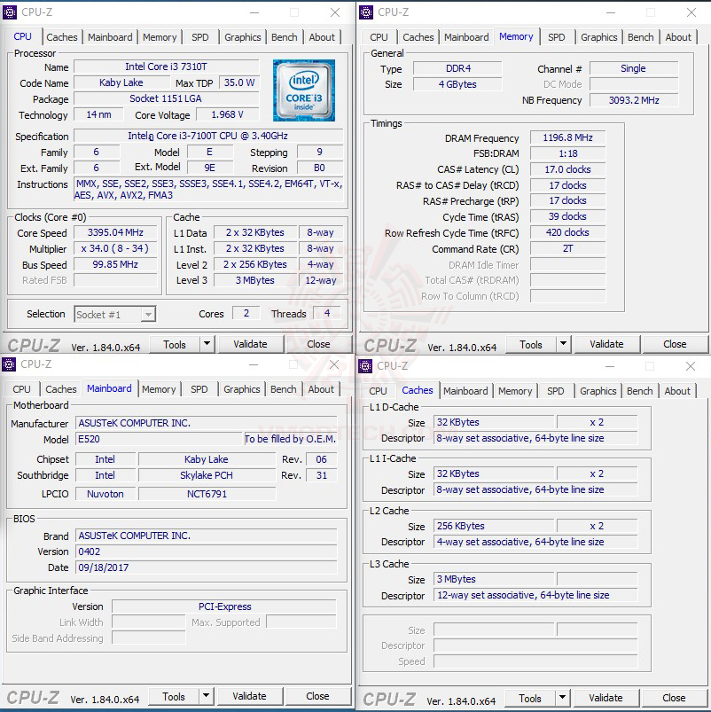711x712 pixels.
Task: Open Memory tab in Mainboard window
Action: point(159,389)
